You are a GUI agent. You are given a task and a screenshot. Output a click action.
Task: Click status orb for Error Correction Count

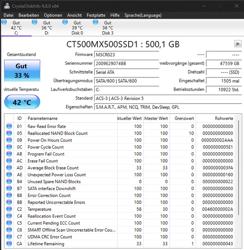9,195
